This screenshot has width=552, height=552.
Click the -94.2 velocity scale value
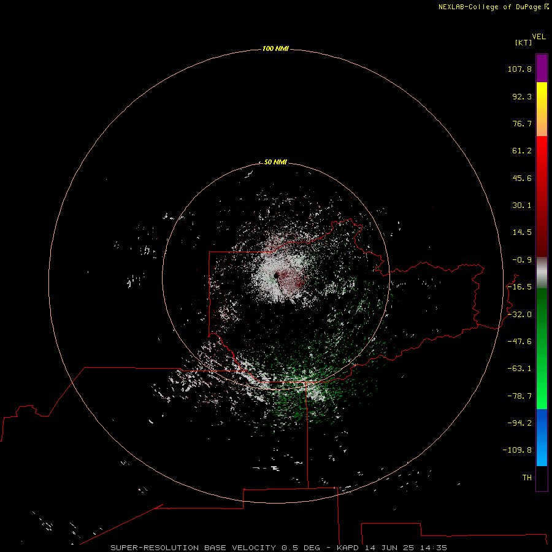click(519, 423)
